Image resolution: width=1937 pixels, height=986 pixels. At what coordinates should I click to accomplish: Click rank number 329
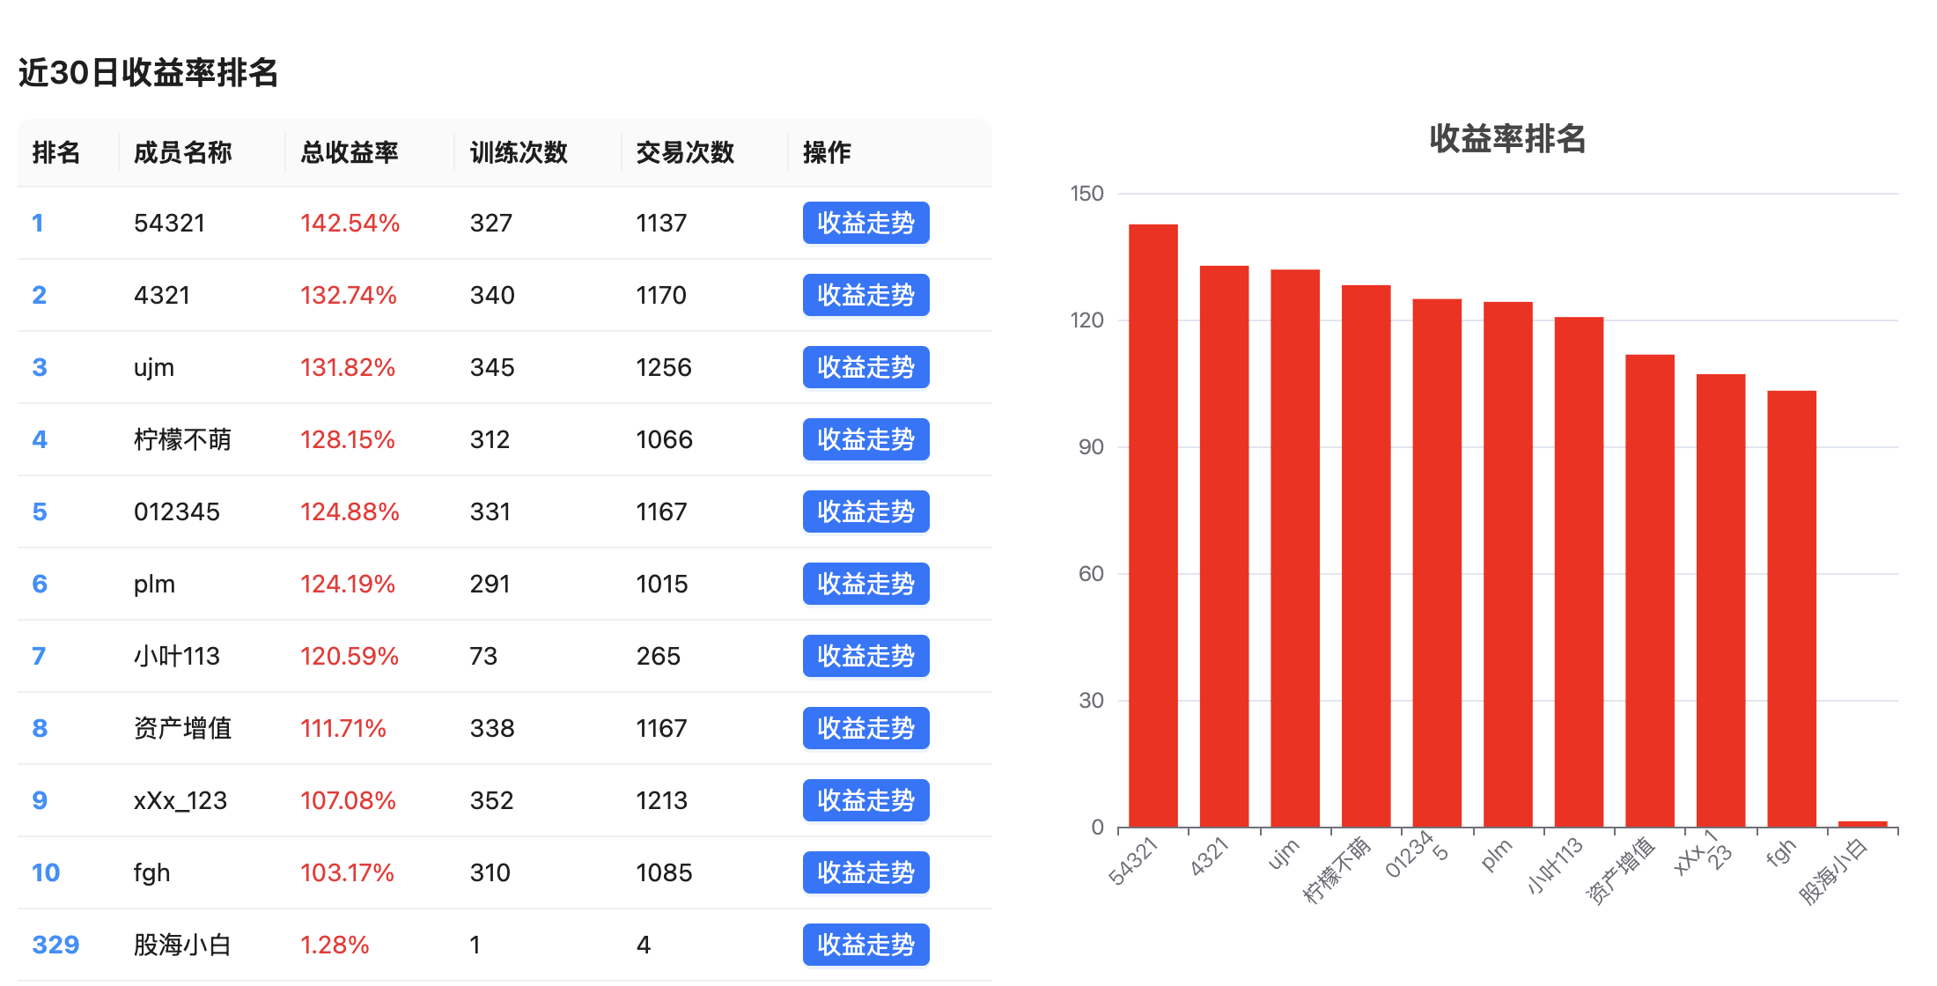tap(55, 945)
